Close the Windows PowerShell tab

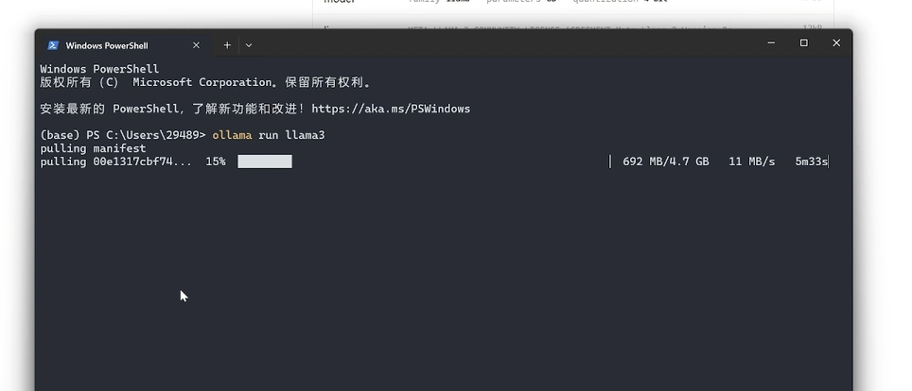coord(196,45)
